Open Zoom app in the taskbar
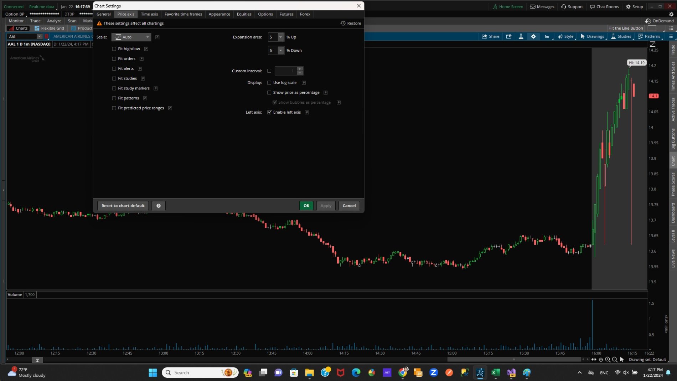Screen dimensions: 677x381 (x=434, y=372)
